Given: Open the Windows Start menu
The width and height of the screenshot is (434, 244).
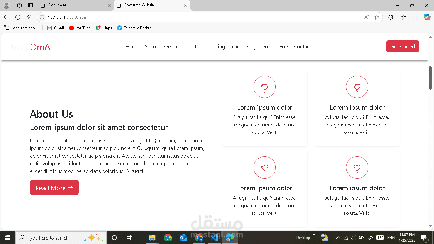Looking at the screenshot, I should [8, 238].
